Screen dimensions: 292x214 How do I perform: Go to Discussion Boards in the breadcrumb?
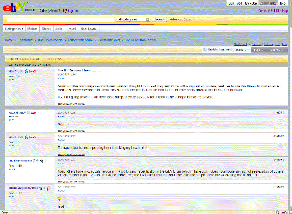50,40
